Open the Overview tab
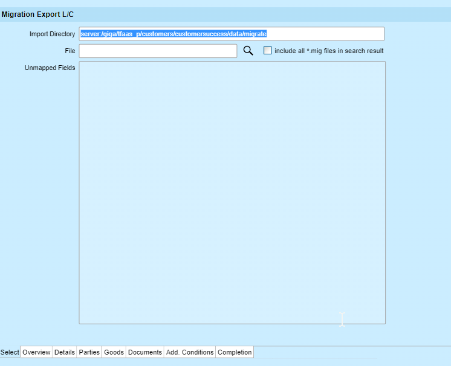The image size is (451, 366). [36, 352]
